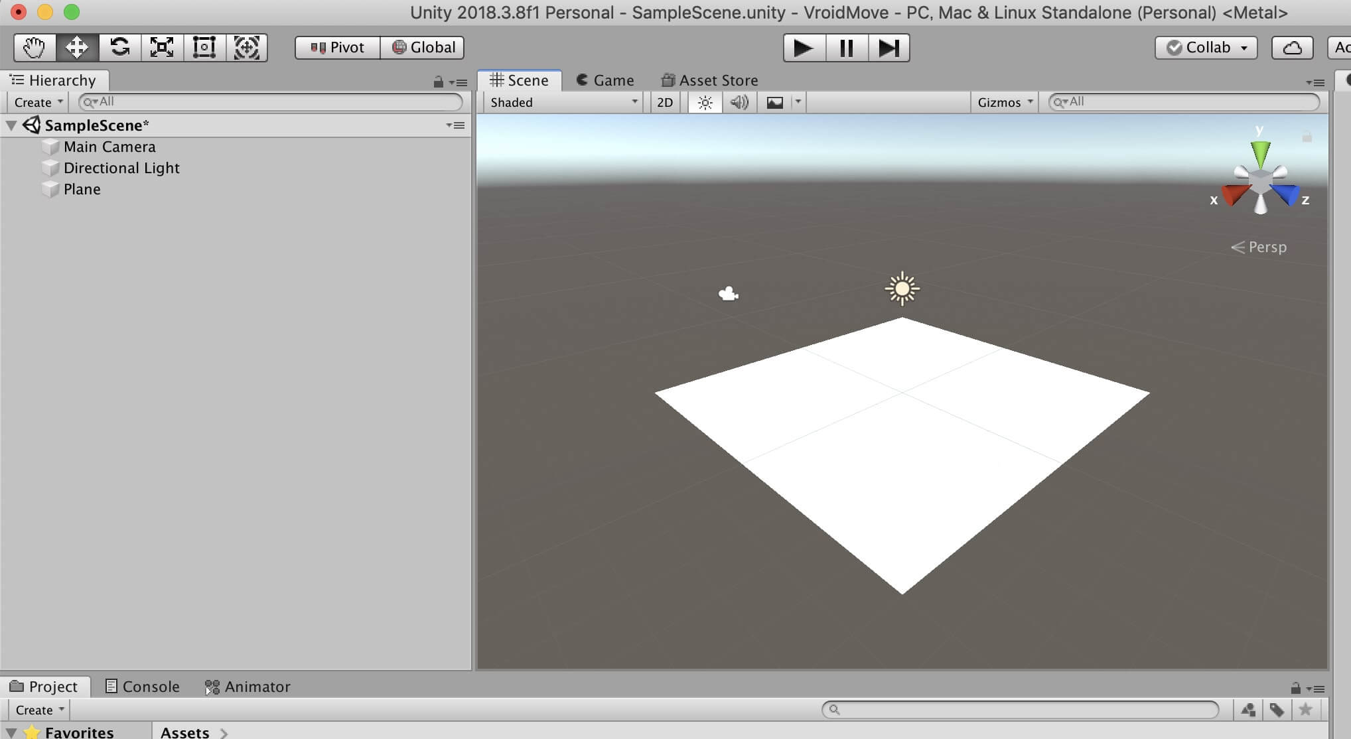Click the camera gizmo in scene
Viewport: 1351px width, 739px height.
click(729, 293)
